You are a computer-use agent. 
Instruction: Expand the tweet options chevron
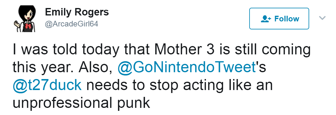(x=323, y=18)
